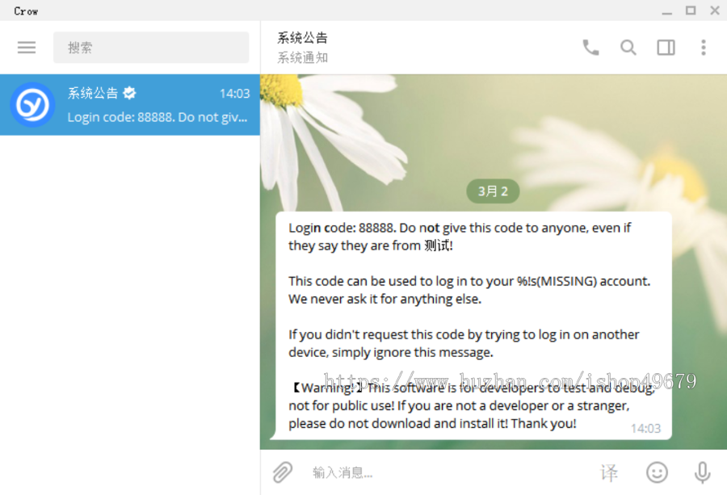This screenshot has width=727, height=495.
Task: Click the 3月 2 date badge
Action: point(493,191)
